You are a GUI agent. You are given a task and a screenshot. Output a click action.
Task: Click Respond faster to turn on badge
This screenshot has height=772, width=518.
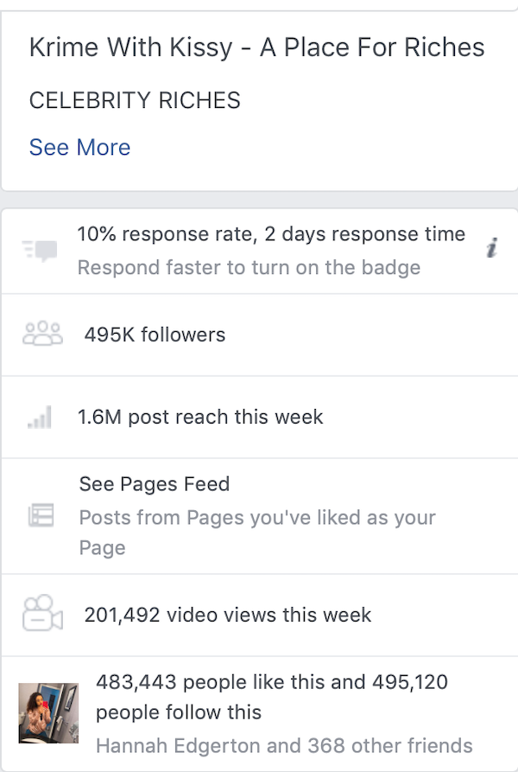click(249, 267)
